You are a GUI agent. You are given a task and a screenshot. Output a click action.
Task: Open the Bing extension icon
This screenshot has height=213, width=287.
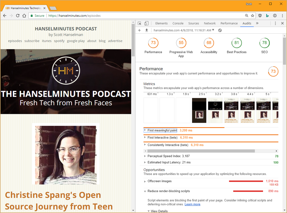[267, 16]
